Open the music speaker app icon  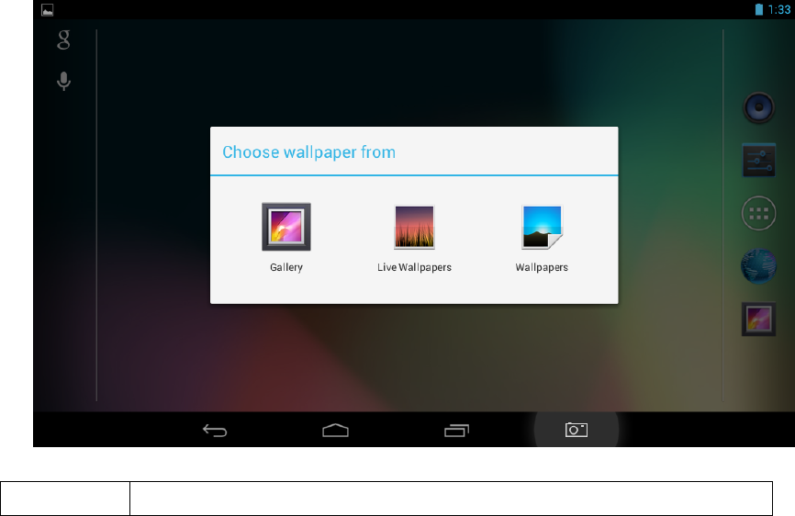(758, 107)
